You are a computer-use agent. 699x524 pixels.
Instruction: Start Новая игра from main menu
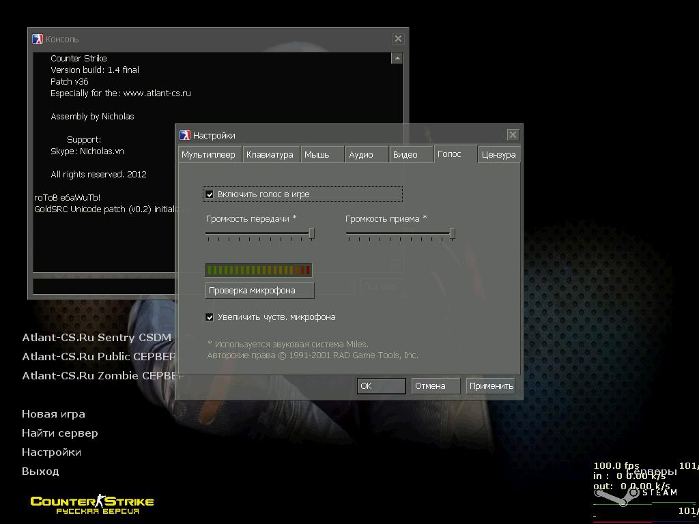(x=53, y=414)
